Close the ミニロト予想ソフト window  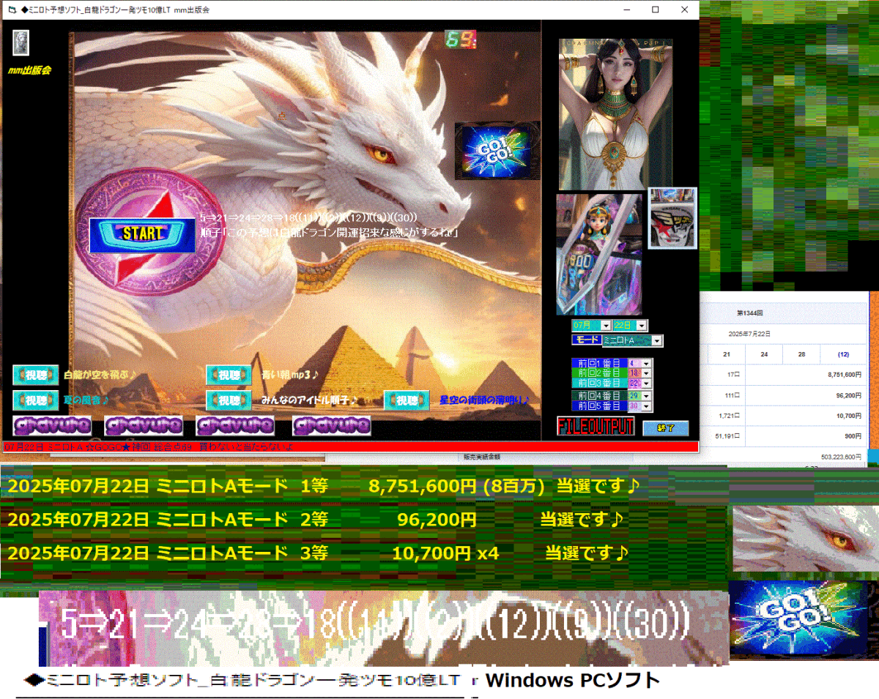[684, 10]
